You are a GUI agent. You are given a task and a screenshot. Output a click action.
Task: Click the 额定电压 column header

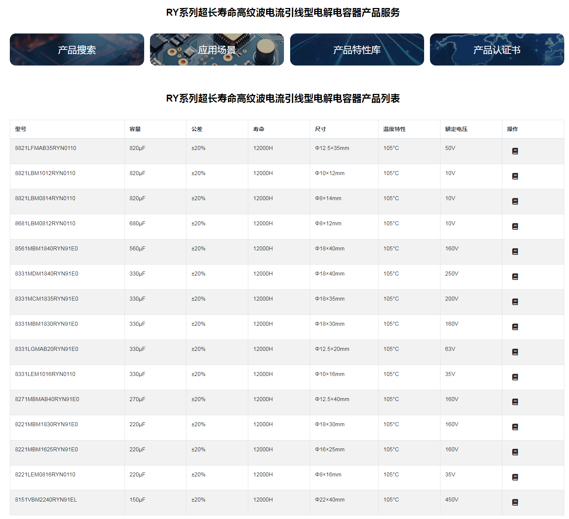pos(456,129)
